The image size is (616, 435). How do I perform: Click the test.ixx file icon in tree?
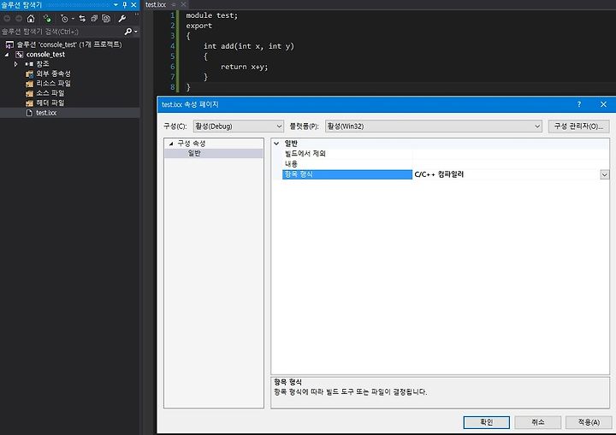tap(29, 113)
